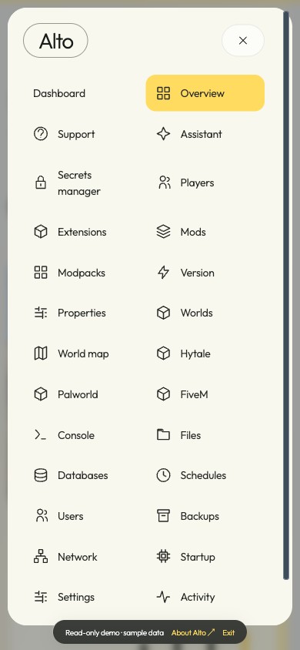Click the Worlds cube icon
300x650 pixels.
[163, 313]
